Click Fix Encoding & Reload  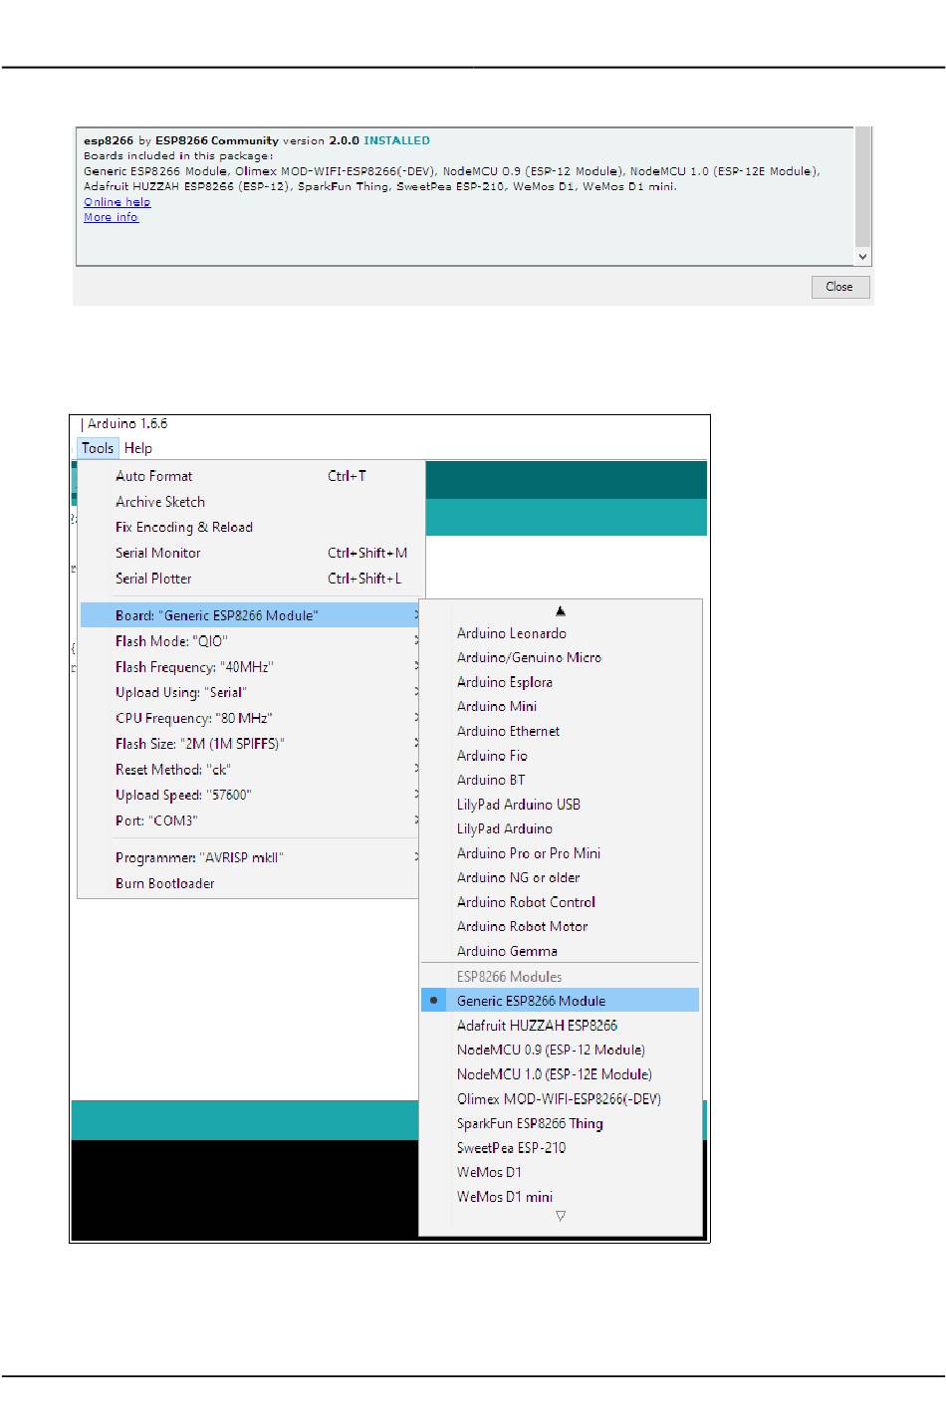coord(251,527)
